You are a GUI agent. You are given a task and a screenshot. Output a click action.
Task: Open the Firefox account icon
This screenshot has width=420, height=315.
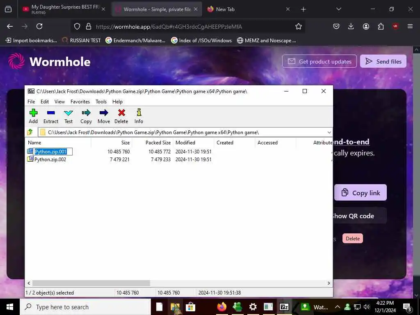coord(366,26)
